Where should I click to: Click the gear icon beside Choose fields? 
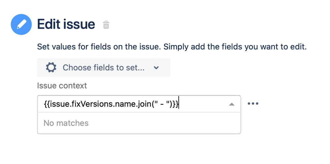point(51,68)
